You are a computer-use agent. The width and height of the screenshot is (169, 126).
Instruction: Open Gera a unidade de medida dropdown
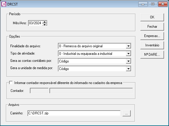128,69
